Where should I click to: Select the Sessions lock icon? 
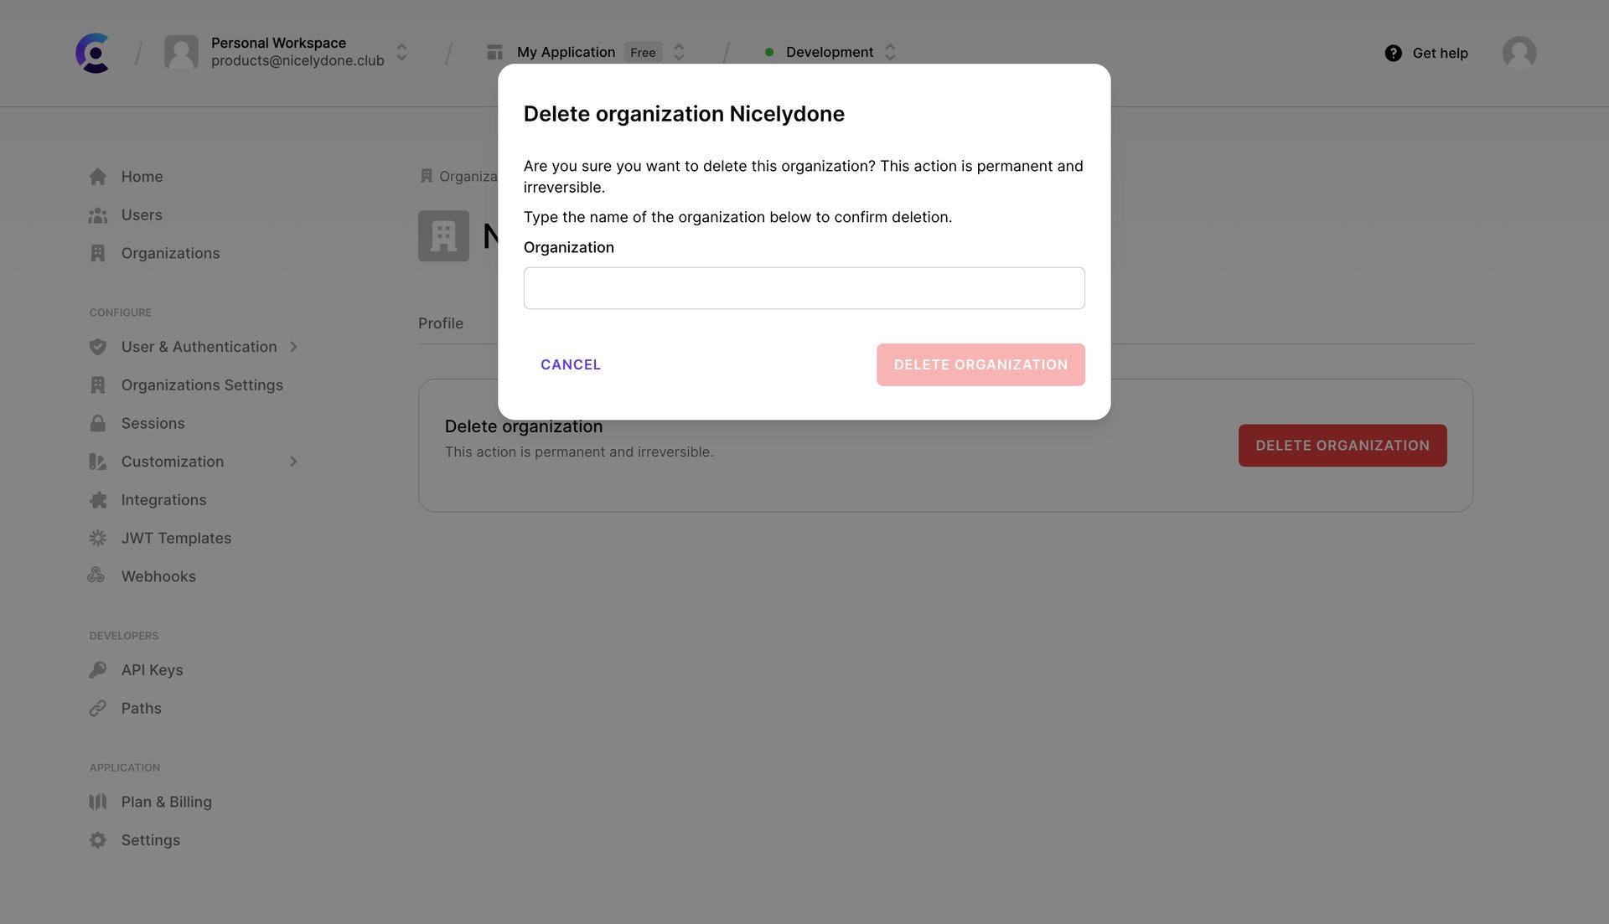[98, 423]
